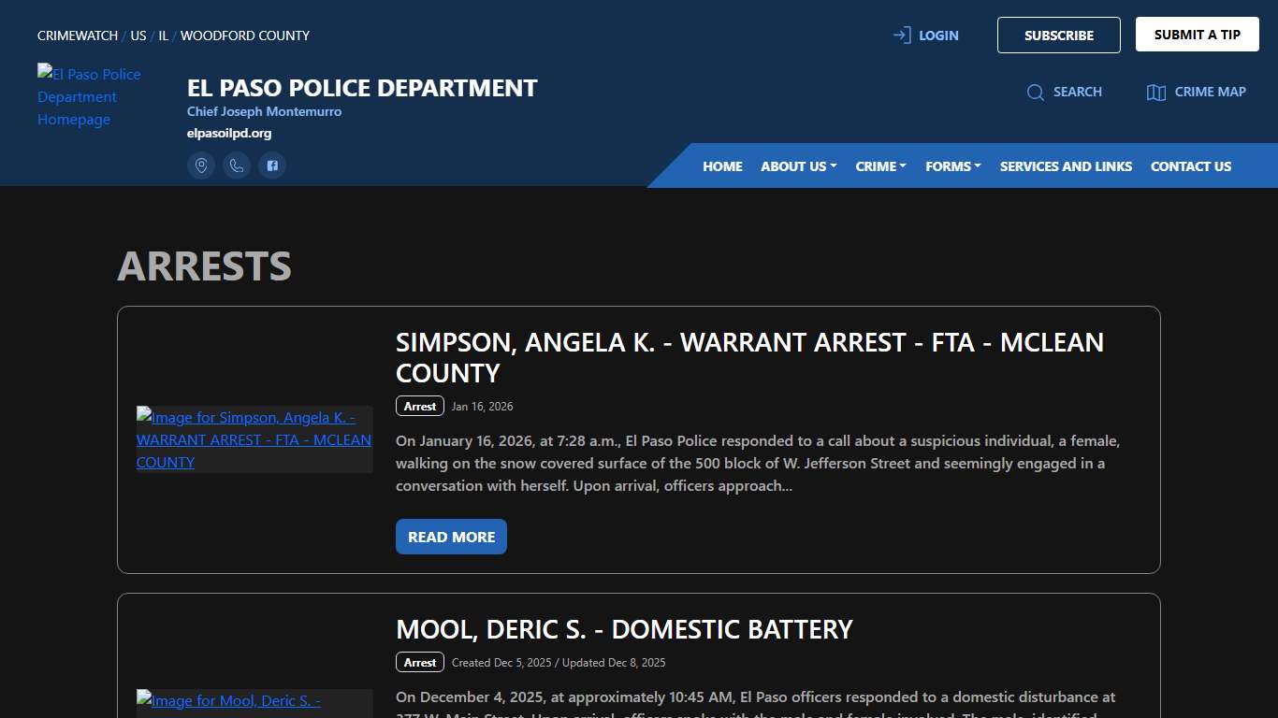Image resolution: width=1278 pixels, height=718 pixels.
Task: Click the Subscribe button
Action: (x=1058, y=35)
